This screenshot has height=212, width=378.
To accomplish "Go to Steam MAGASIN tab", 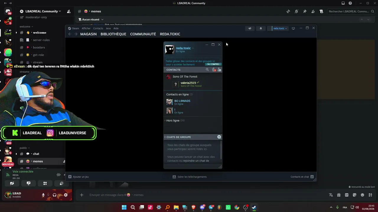I will pos(89,34).
